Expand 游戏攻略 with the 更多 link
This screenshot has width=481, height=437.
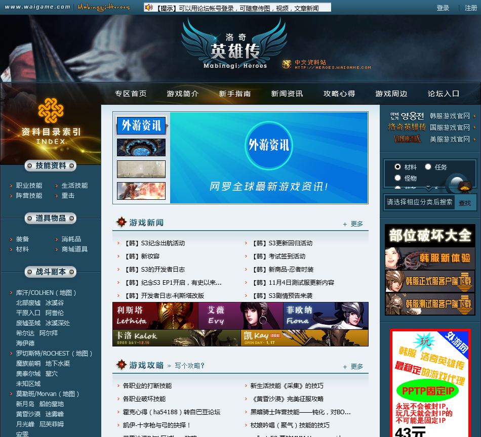click(353, 367)
